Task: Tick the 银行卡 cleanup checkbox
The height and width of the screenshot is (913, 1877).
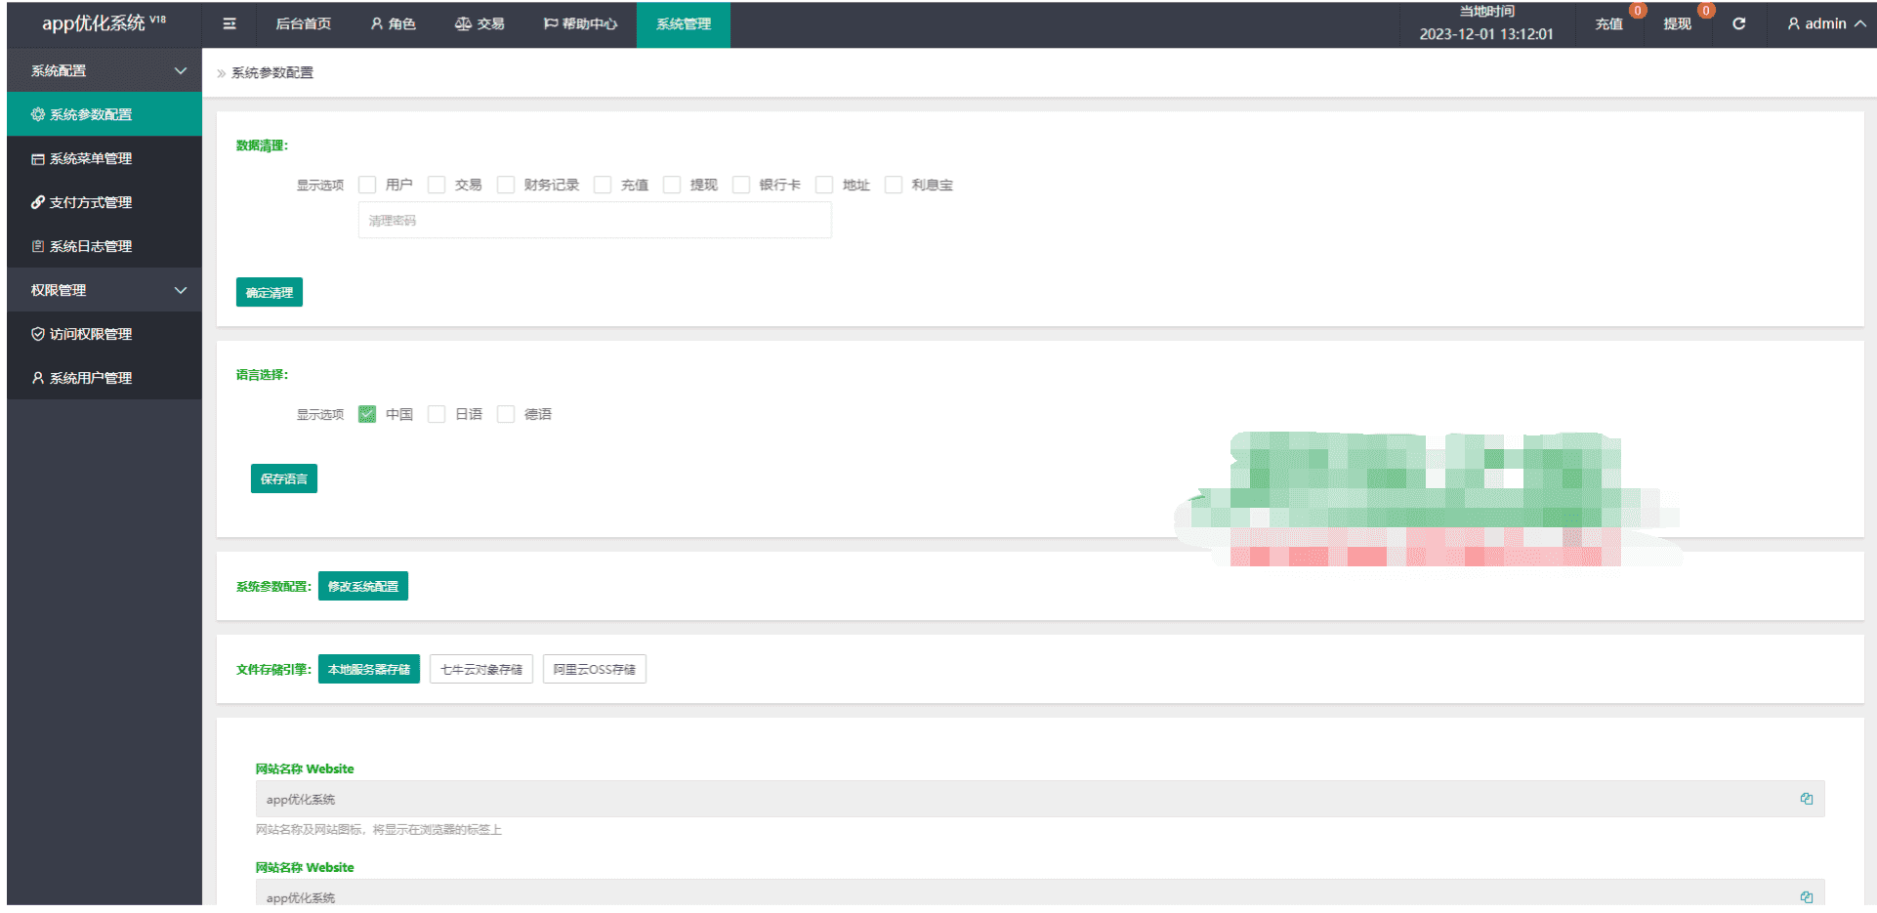Action: pyautogui.click(x=741, y=185)
